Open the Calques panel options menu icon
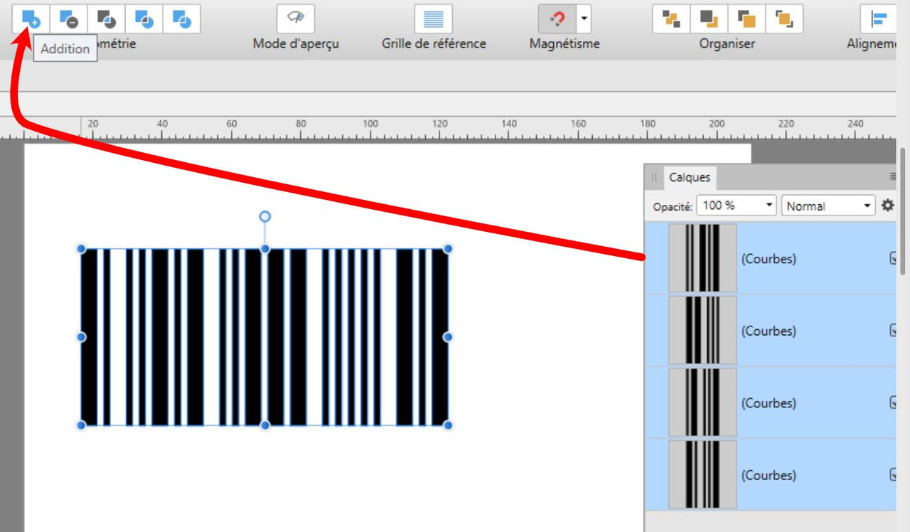This screenshot has height=532, width=910. pyautogui.click(x=893, y=177)
